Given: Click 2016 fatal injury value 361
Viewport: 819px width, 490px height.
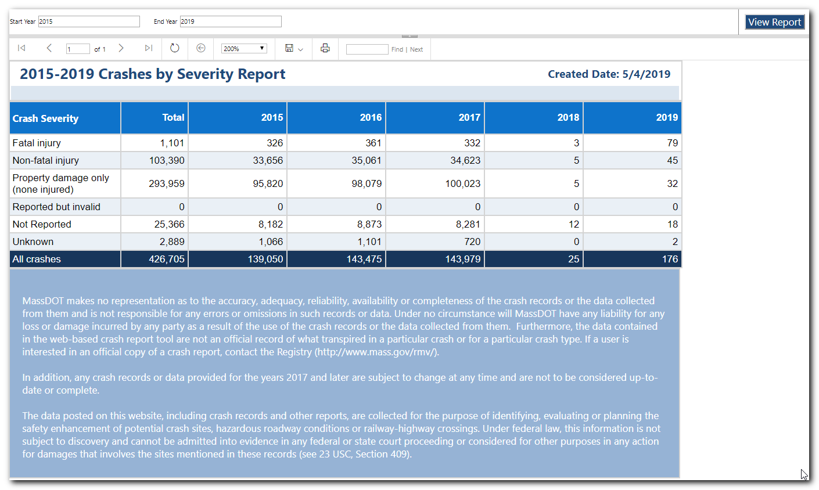Looking at the screenshot, I should click(x=373, y=143).
